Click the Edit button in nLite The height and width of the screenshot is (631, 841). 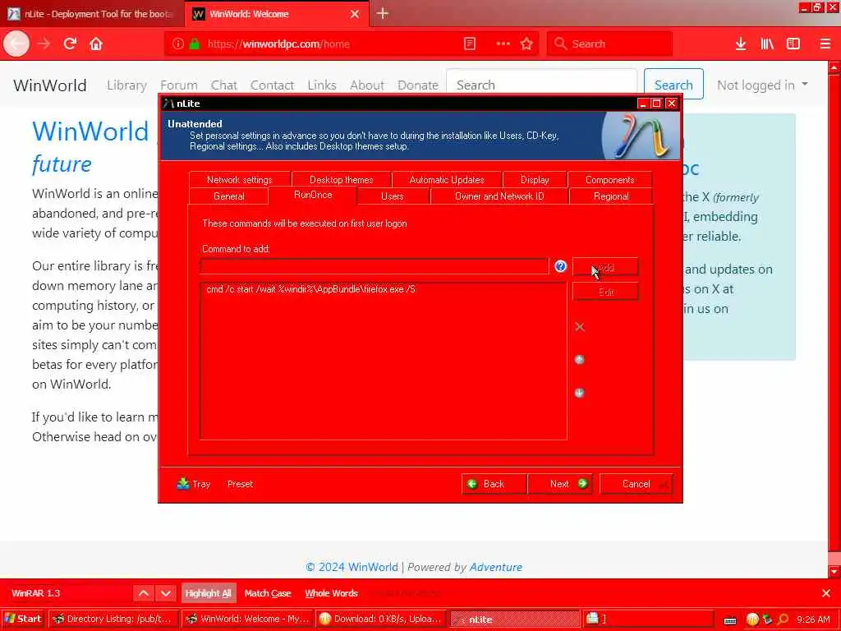[x=605, y=292]
